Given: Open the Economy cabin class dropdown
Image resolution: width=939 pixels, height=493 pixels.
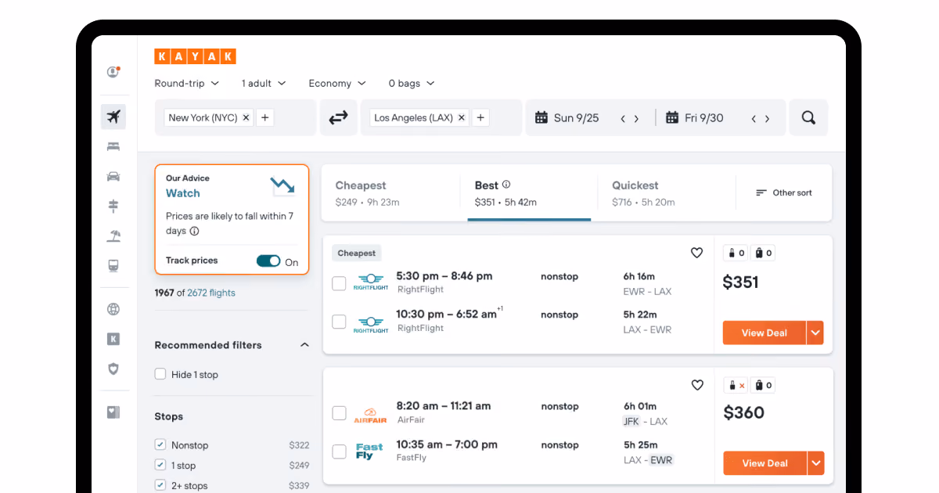Looking at the screenshot, I should 337,83.
